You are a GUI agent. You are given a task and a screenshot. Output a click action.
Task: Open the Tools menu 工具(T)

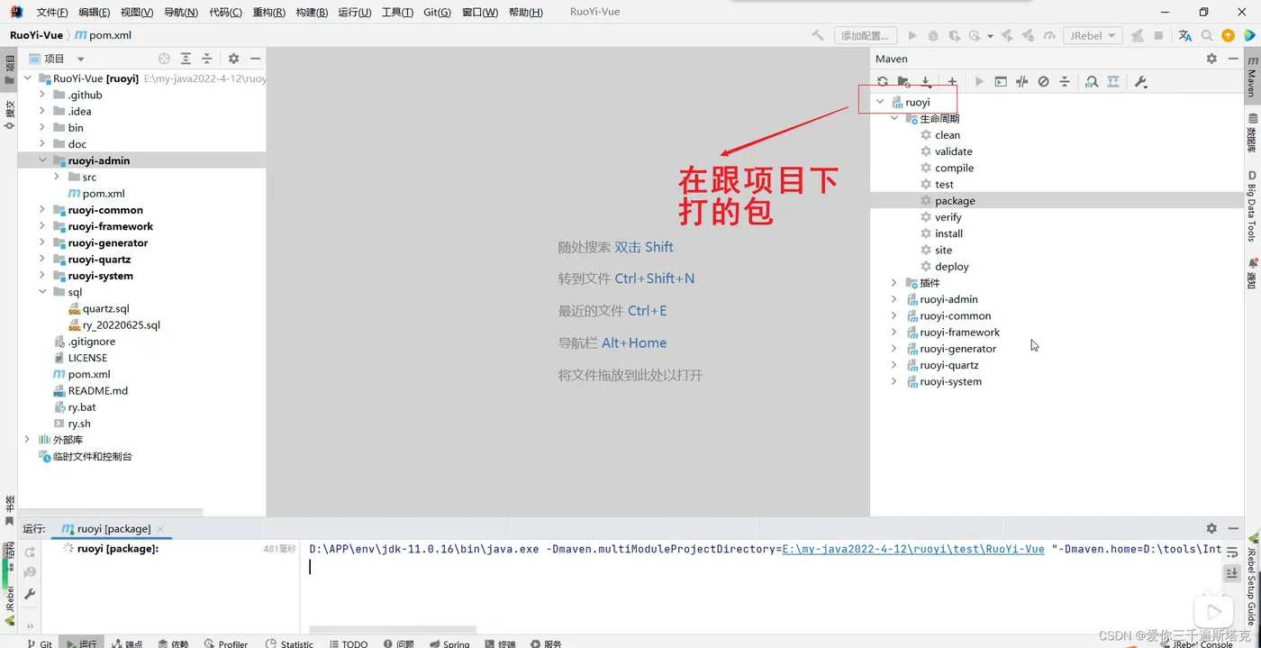[x=397, y=12]
